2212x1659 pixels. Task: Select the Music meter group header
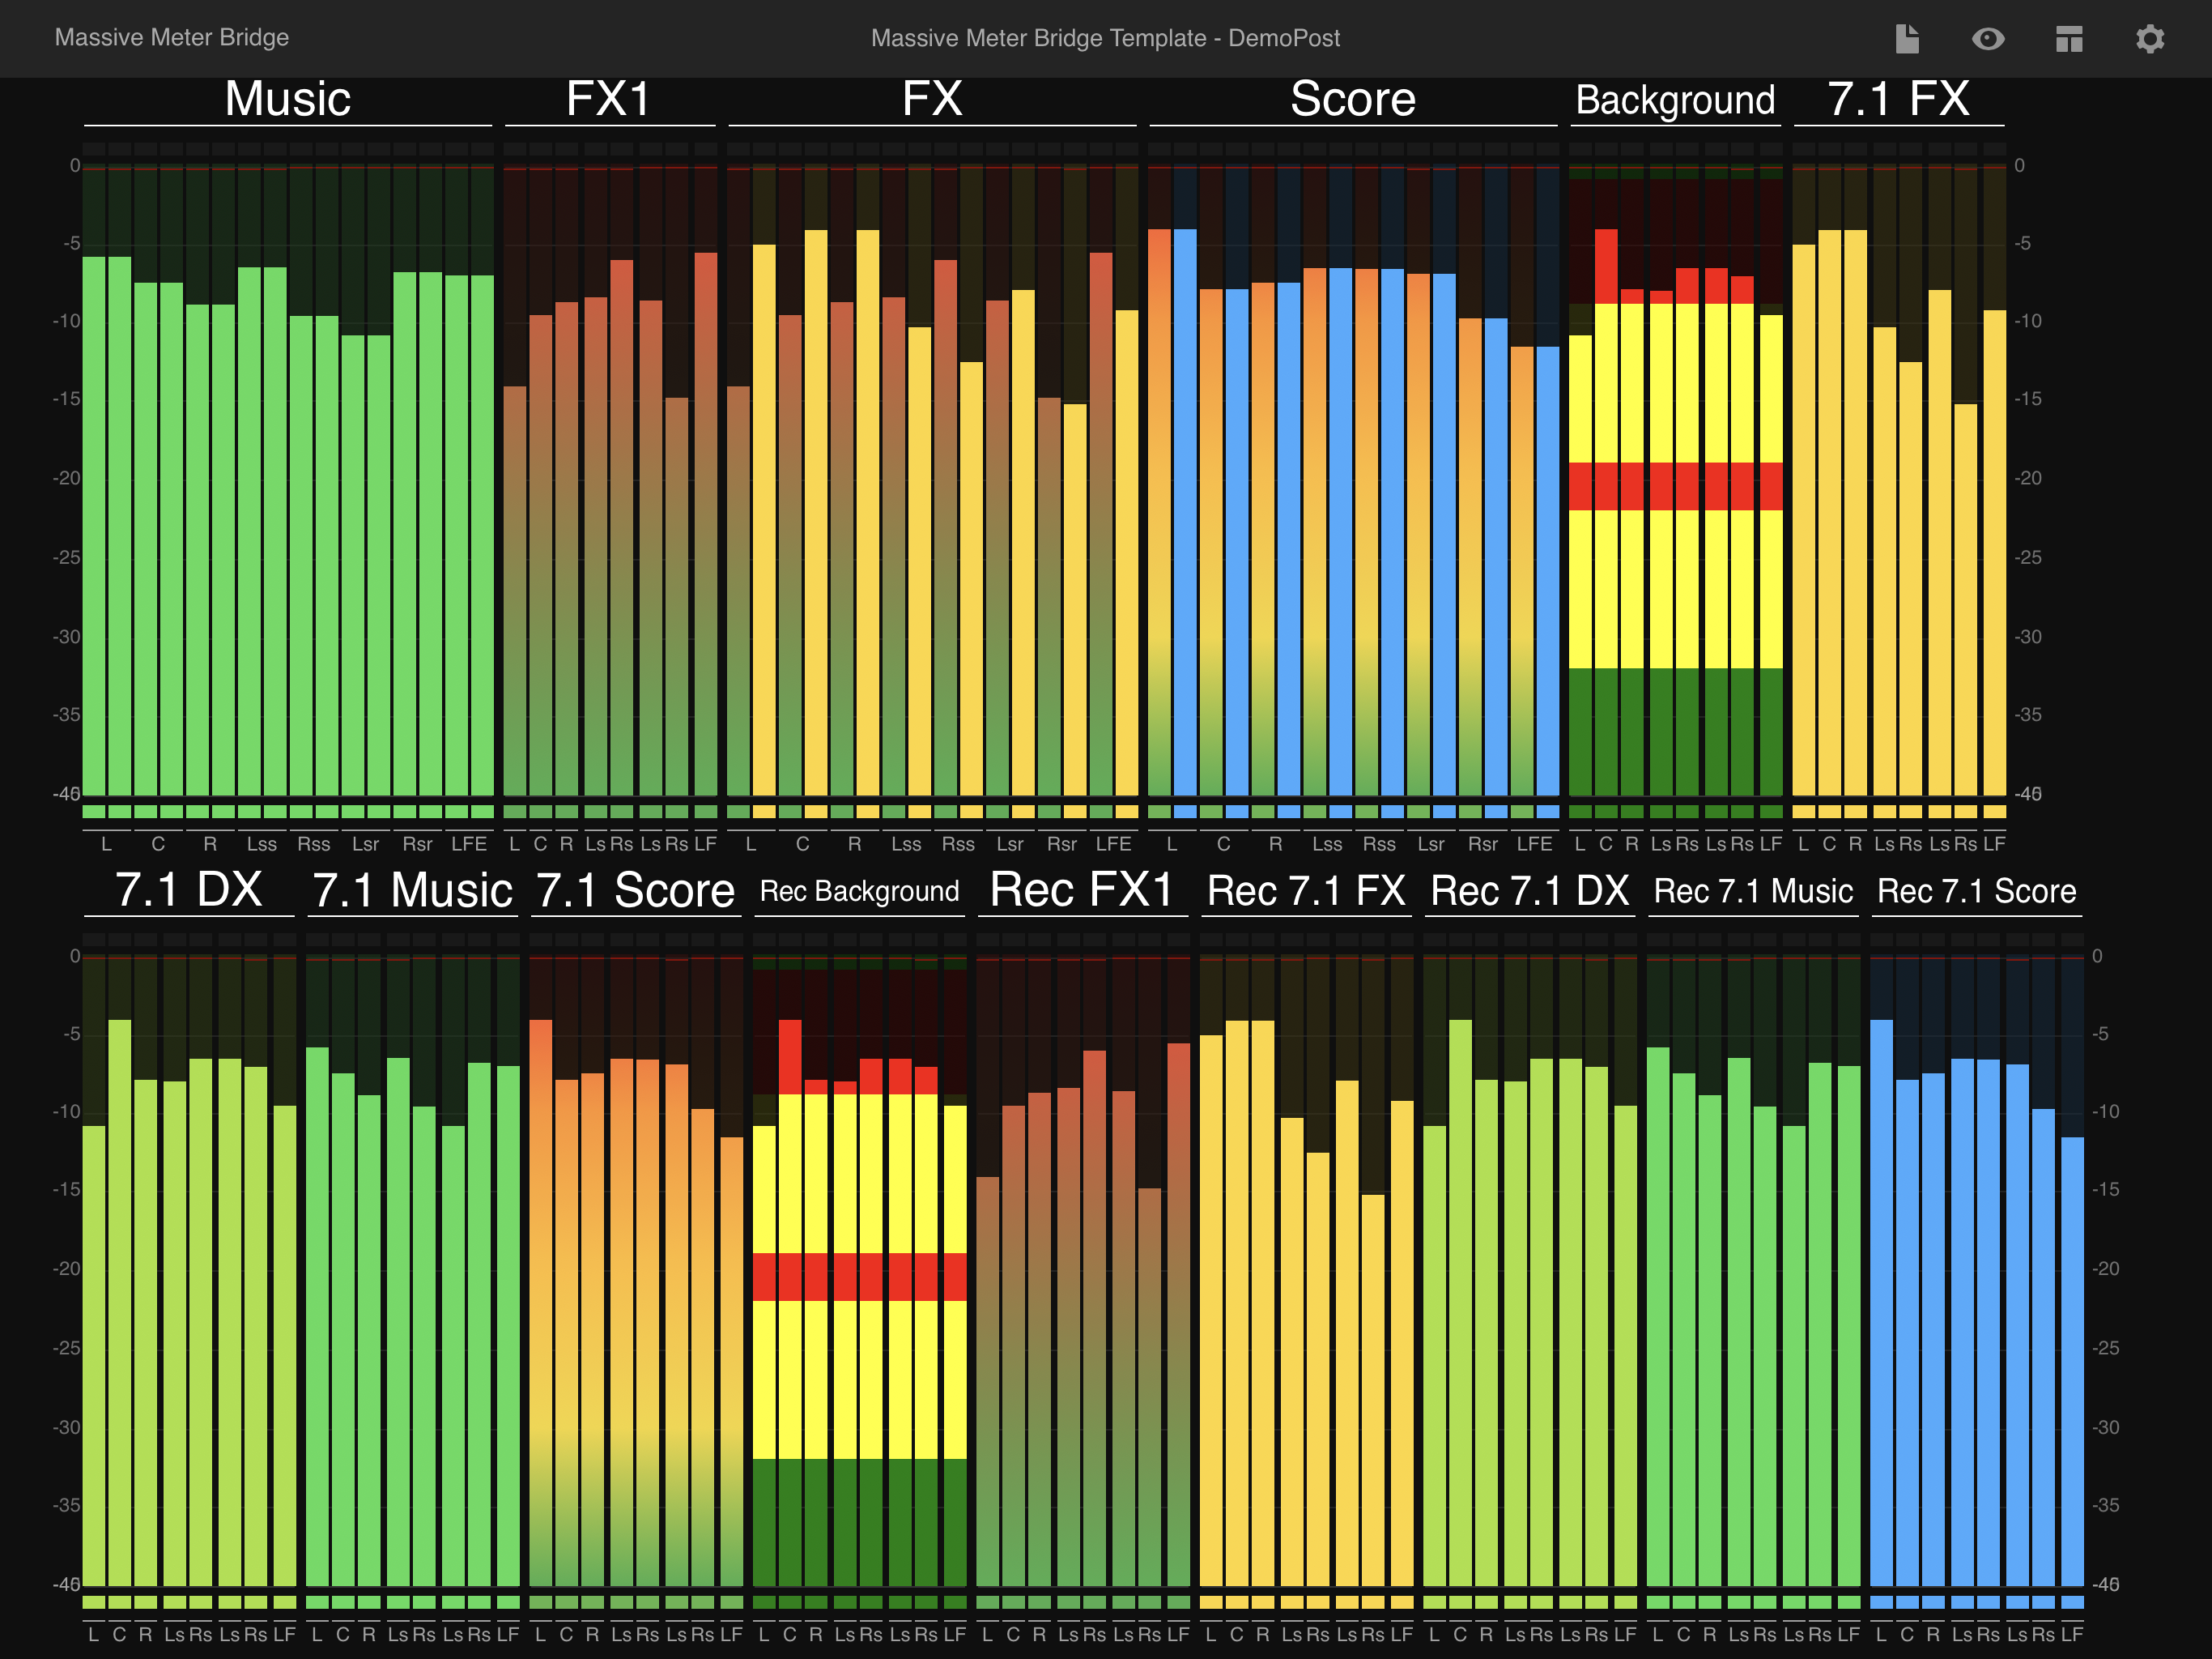tap(288, 99)
